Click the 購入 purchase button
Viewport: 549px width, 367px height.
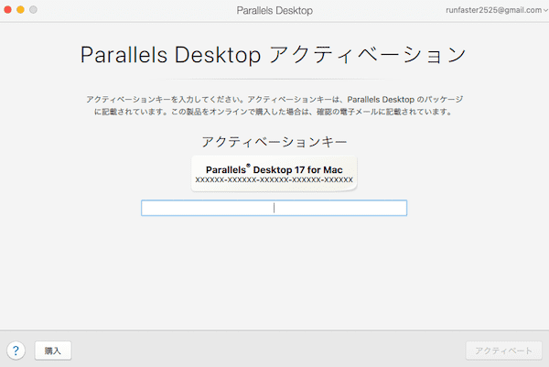53,351
